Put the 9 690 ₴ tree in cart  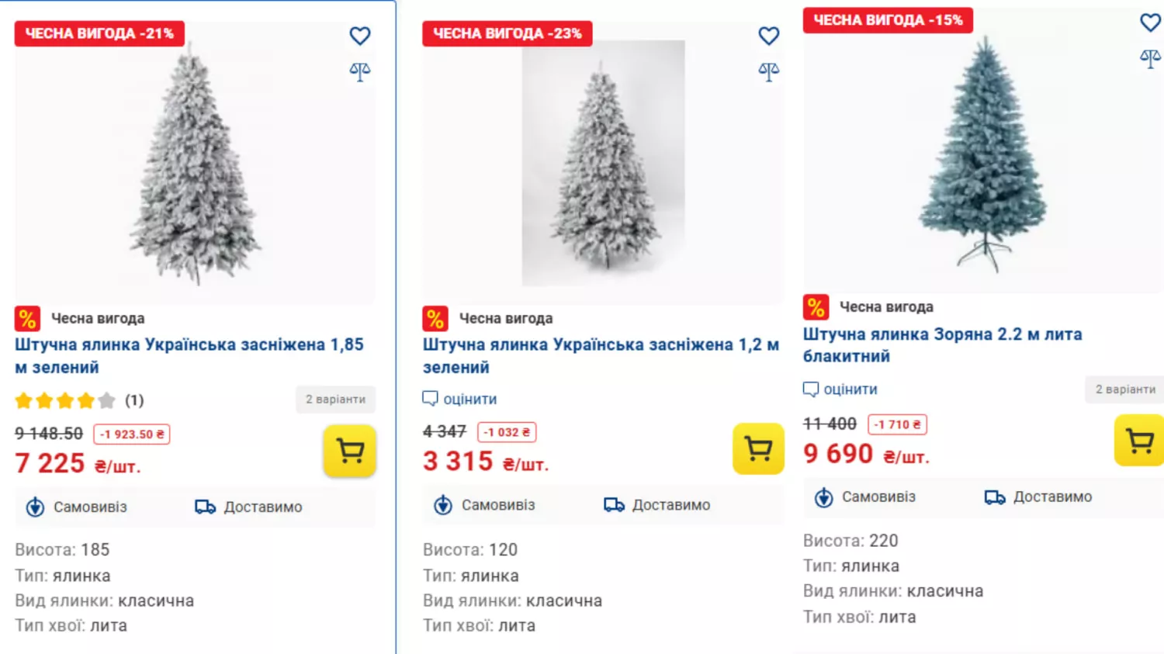[x=1138, y=441]
